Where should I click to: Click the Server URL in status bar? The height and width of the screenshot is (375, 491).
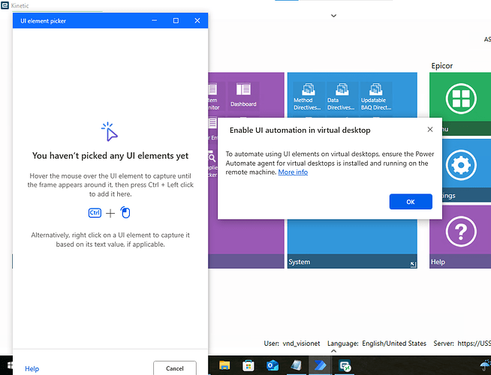(x=474, y=343)
